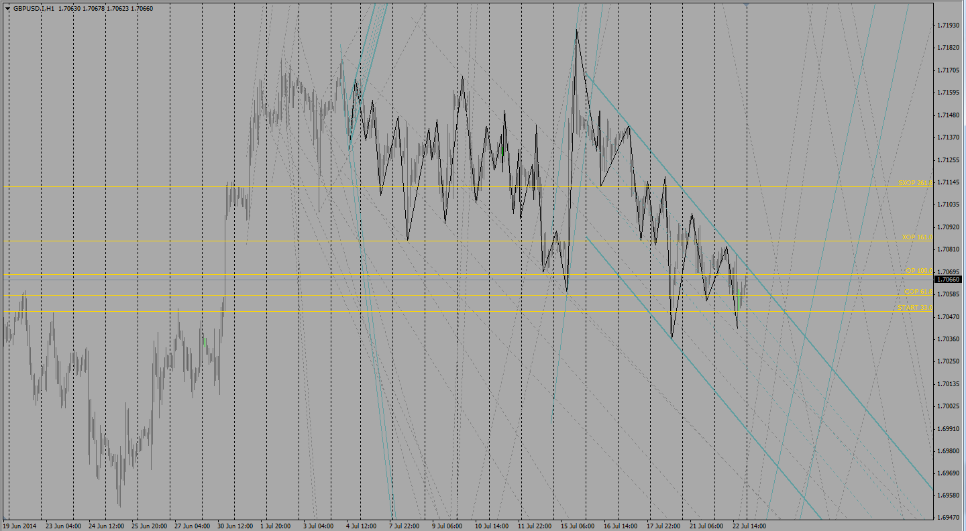
Task: Click the current price tag 1.70660
Action: (949, 279)
